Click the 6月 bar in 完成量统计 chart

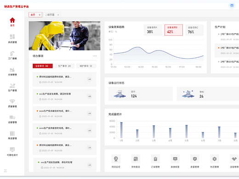pos(203,135)
